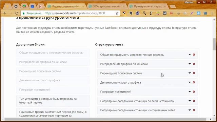The image size is (217, 122).
Task: Click greyed Переходы из поисковых систем available block
Action: (x=53, y=71)
